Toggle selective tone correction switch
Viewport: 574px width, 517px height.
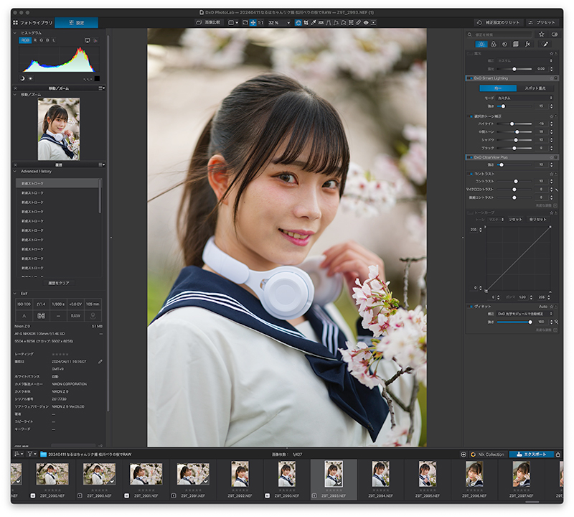(471, 116)
